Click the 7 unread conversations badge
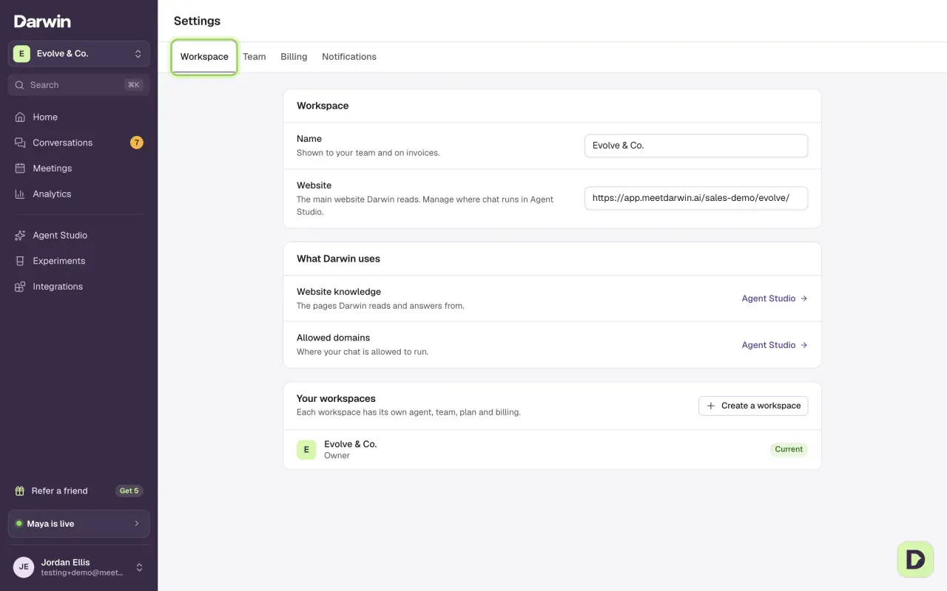Screen dimensions: 947x591 [137, 143]
